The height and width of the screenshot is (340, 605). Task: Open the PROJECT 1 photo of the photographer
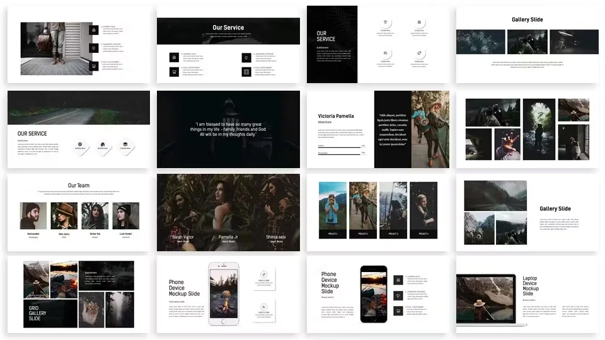tap(333, 206)
